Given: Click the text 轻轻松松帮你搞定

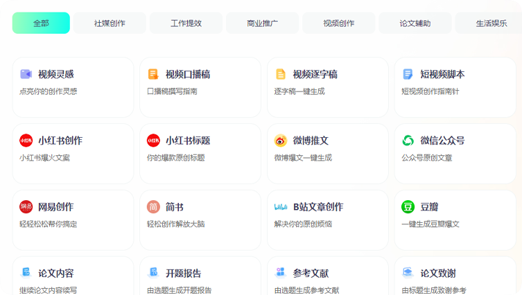Looking at the screenshot, I should (49, 224).
